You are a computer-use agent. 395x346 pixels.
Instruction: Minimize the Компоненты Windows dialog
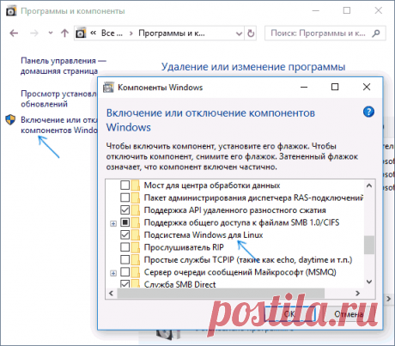tap(304, 87)
